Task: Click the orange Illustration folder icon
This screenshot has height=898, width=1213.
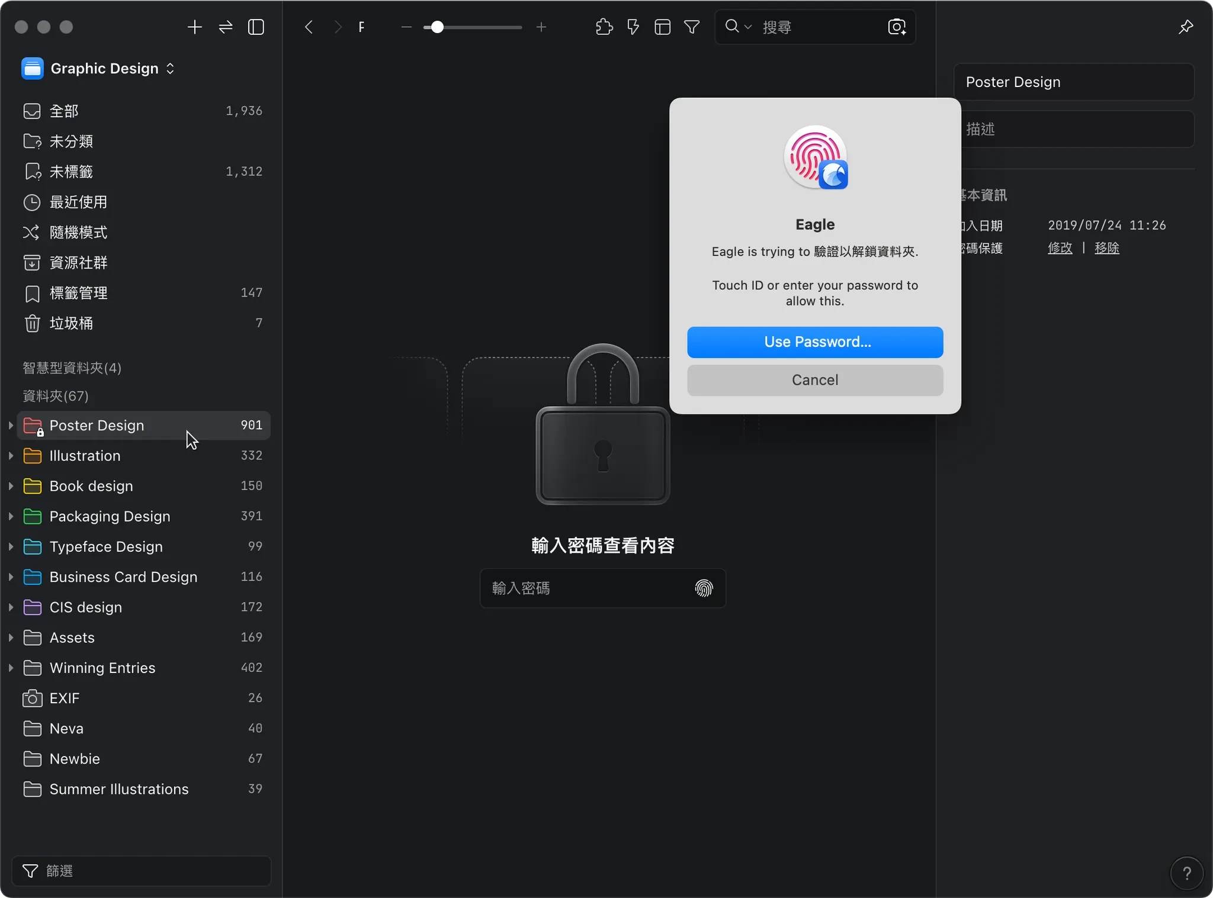Action: pyautogui.click(x=33, y=456)
